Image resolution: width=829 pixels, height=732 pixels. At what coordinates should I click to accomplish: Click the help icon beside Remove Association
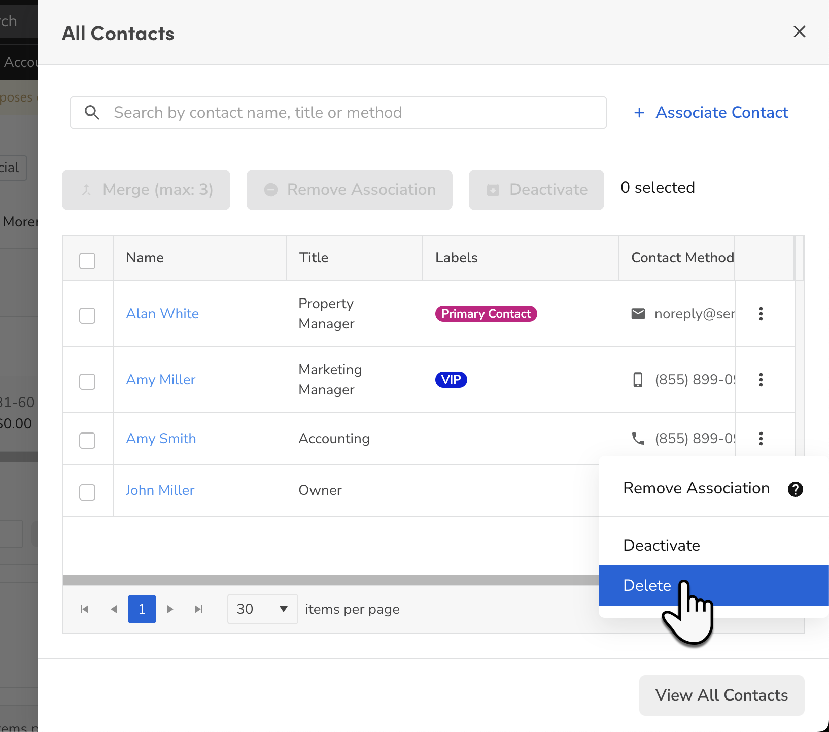pos(795,489)
